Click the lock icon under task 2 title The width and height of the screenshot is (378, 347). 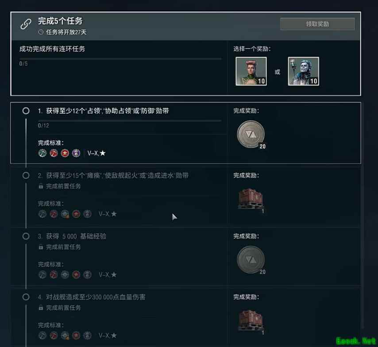tap(41, 186)
